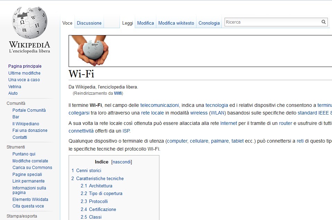
Task: Go to subsection 2.2 Tipo di copertura
Action: (102, 194)
